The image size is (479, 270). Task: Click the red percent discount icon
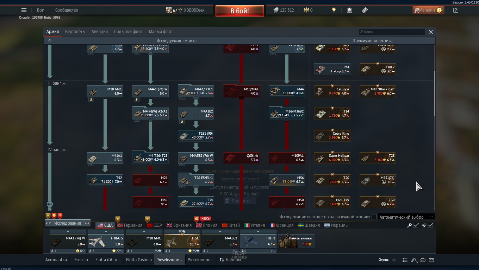(x=60, y=216)
